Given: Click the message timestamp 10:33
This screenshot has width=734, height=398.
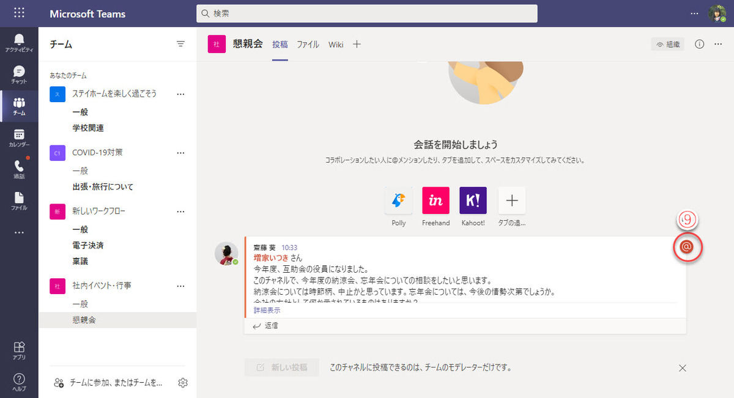Looking at the screenshot, I should point(289,248).
